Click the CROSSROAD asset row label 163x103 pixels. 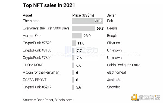click(33, 65)
